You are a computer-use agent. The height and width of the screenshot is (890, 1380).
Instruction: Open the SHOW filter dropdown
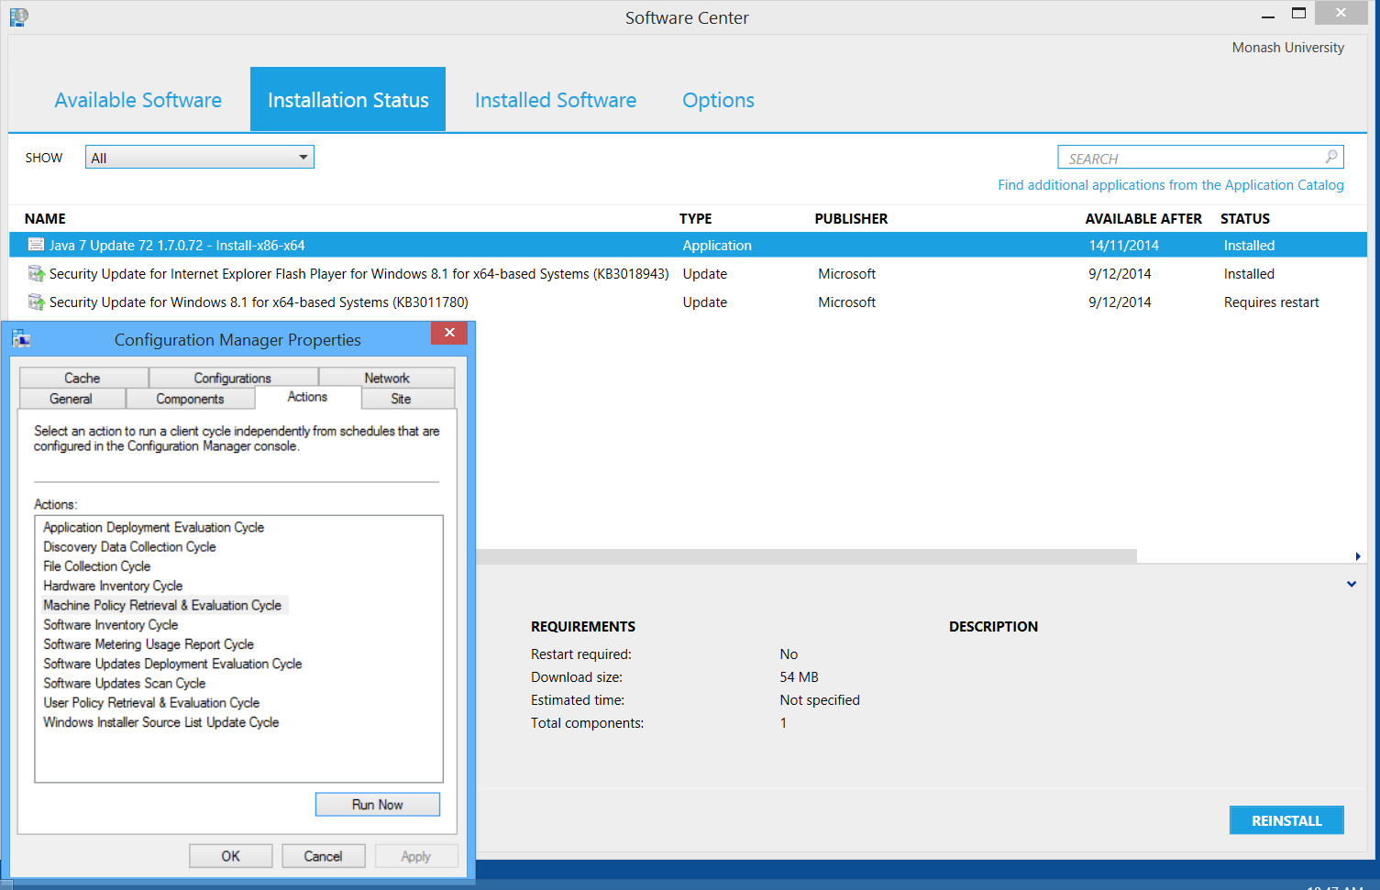pos(200,158)
